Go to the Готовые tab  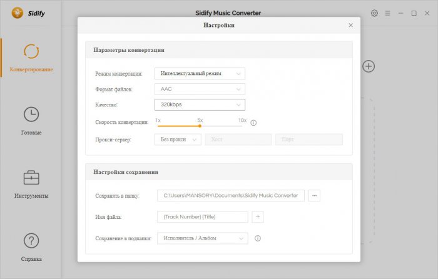[31, 121]
